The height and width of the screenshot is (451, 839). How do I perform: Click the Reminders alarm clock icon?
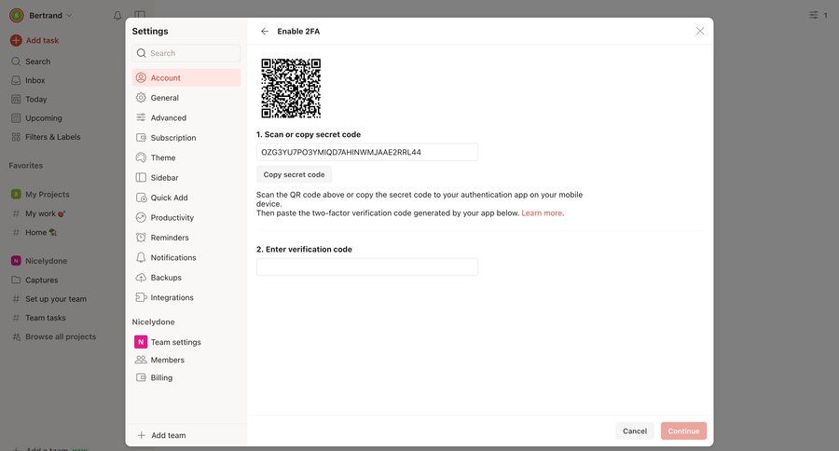coord(141,237)
